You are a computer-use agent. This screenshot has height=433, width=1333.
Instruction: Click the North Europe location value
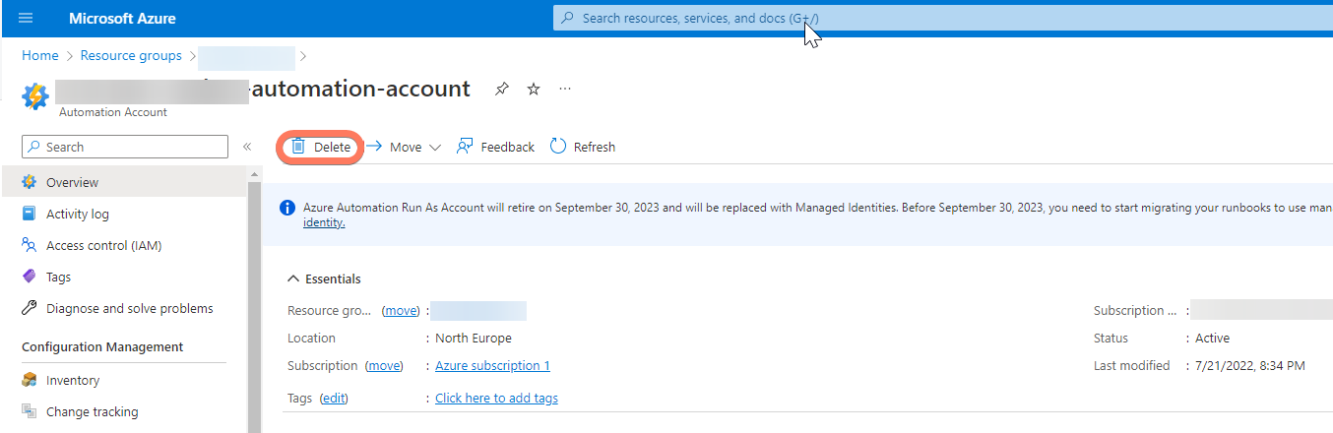474,338
